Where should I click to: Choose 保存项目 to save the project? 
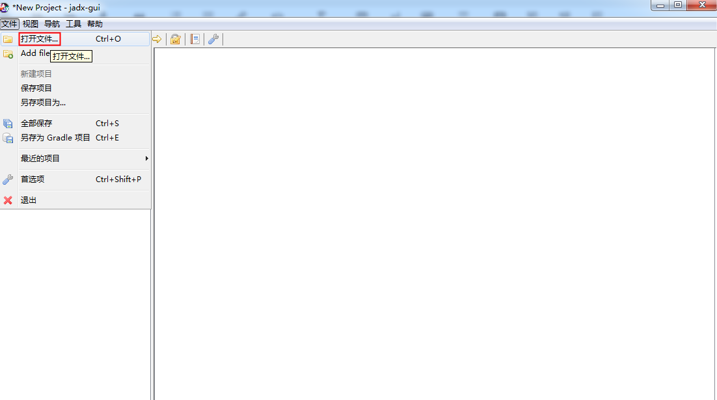[36, 88]
